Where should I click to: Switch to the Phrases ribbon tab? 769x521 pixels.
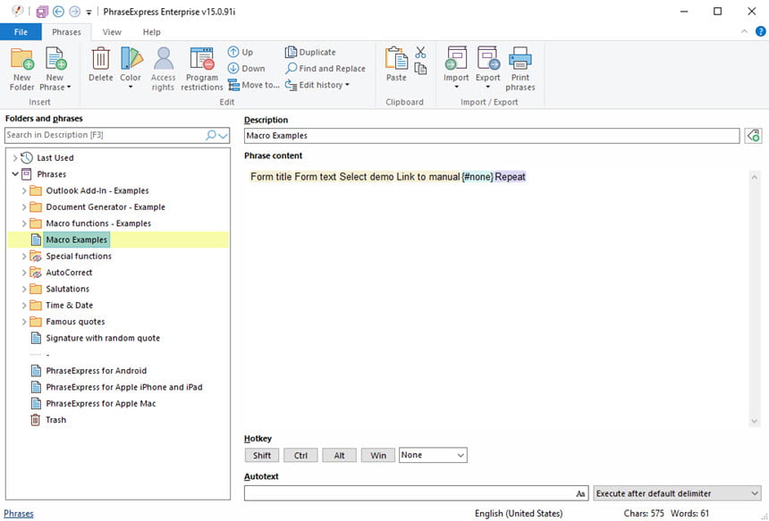(66, 32)
